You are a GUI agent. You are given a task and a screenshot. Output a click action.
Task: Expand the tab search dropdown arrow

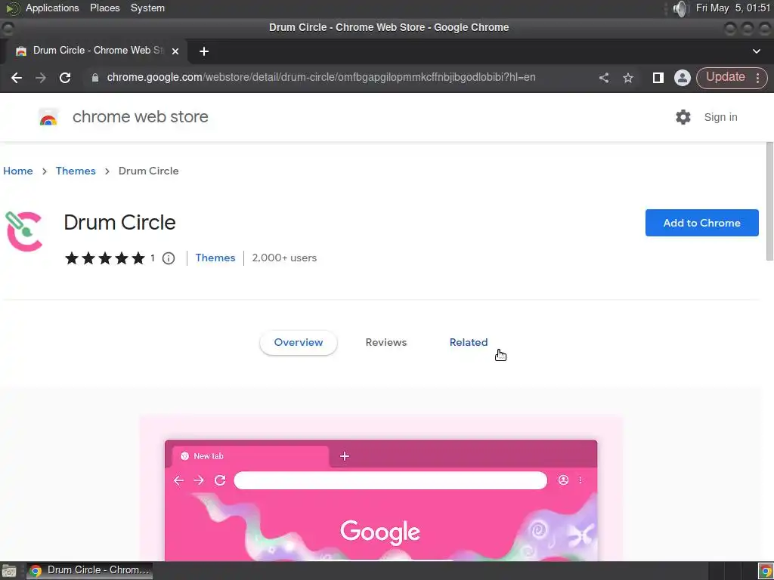756,51
